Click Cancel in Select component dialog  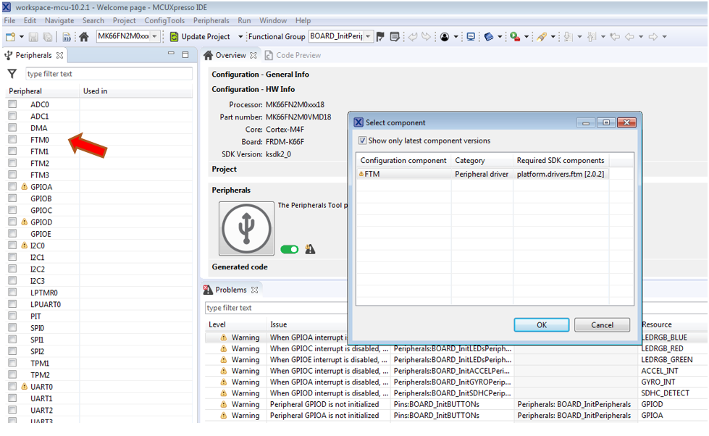click(602, 324)
